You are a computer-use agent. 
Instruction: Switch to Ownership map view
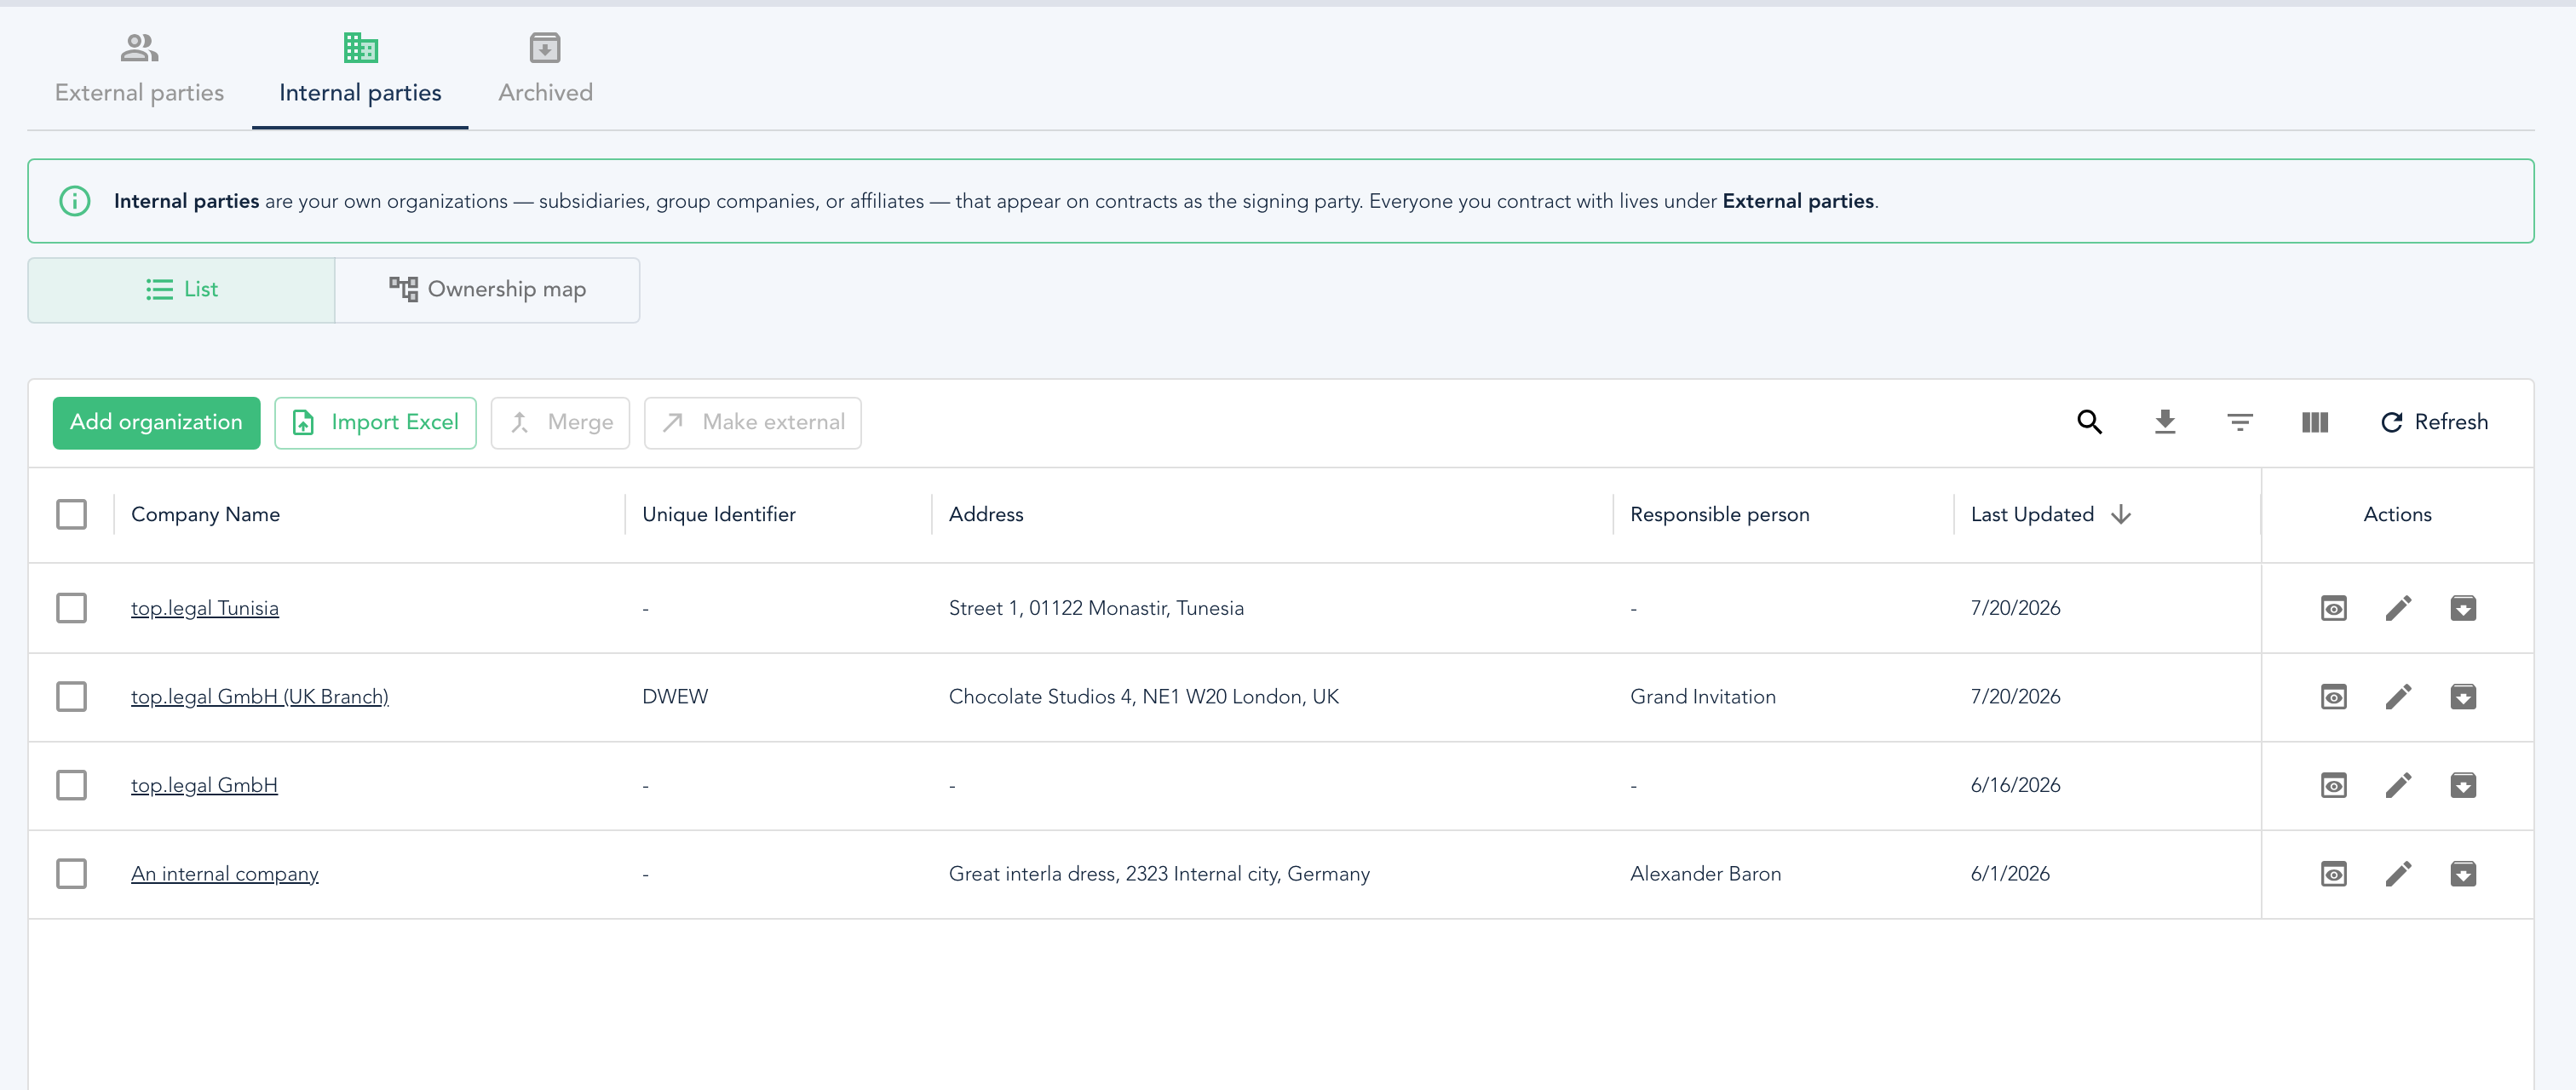click(x=487, y=290)
